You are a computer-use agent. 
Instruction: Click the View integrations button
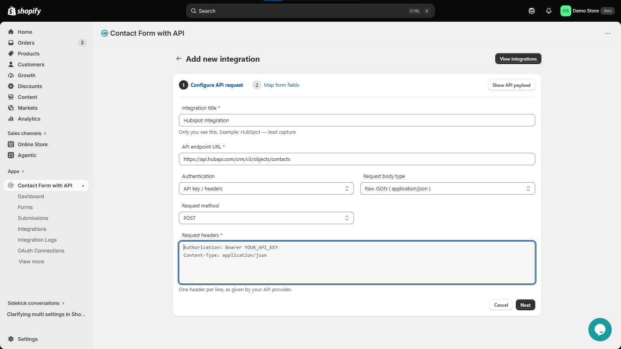(x=518, y=59)
